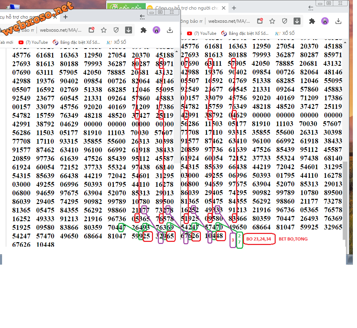Close the tab in the right browser window

(x=224, y=8)
